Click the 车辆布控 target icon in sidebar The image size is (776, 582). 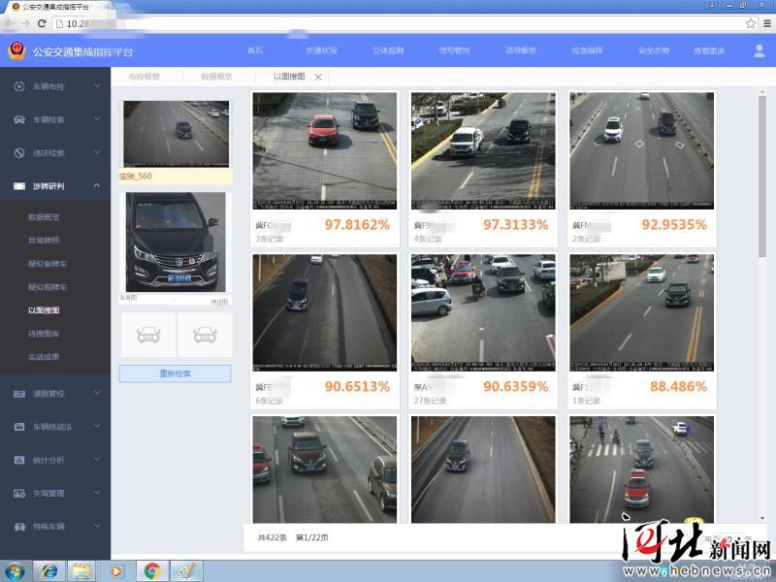pos(19,86)
